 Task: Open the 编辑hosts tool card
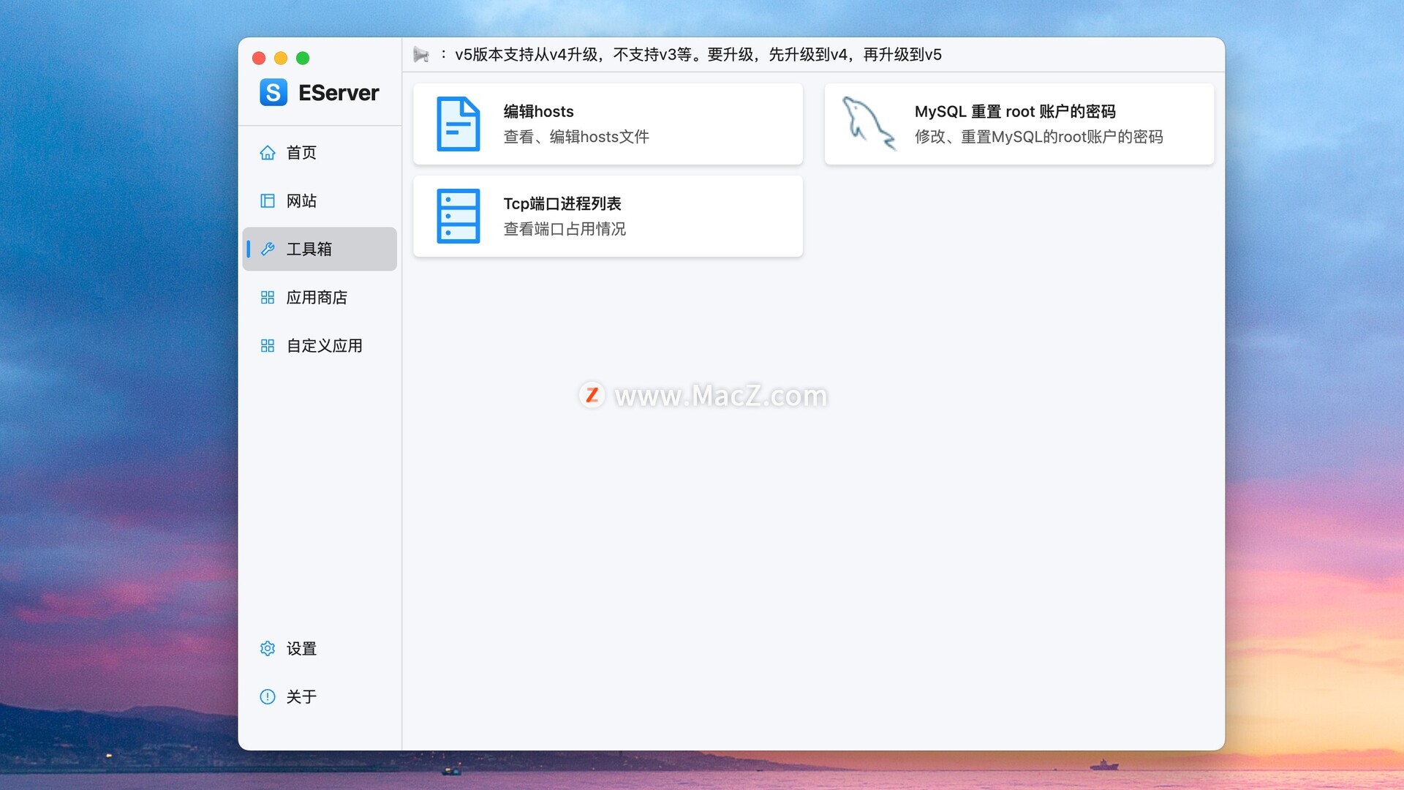click(x=607, y=124)
